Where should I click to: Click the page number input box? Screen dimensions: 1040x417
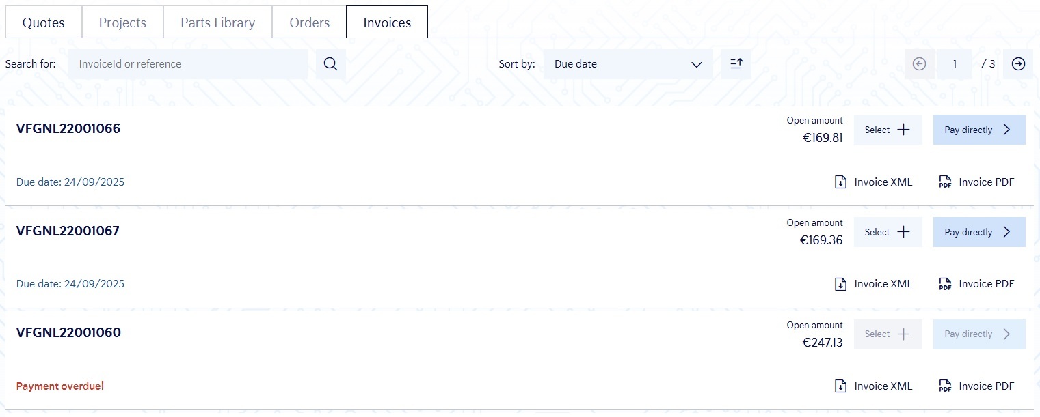pos(955,64)
